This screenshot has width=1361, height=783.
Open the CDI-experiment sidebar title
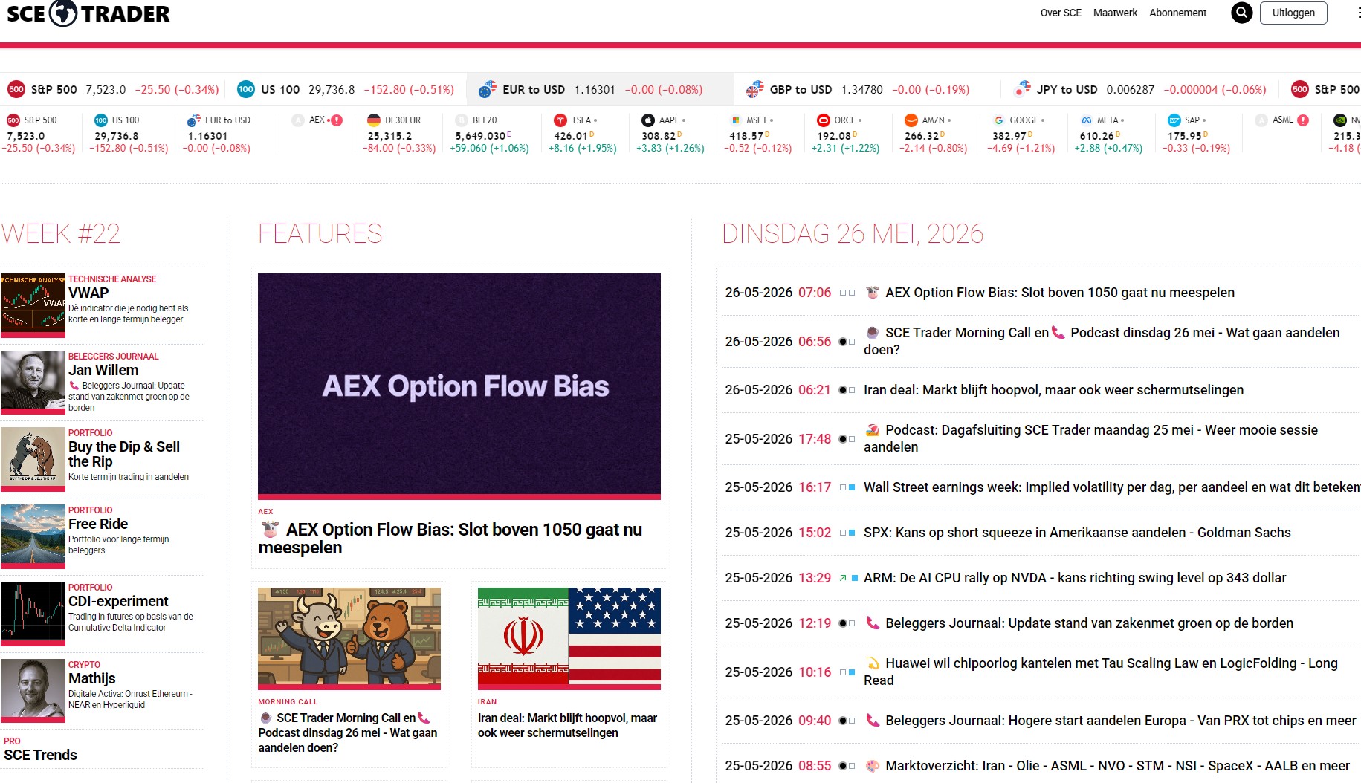pyautogui.click(x=118, y=601)
